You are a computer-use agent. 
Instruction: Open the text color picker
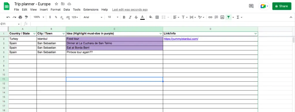(x=142, y=17)
